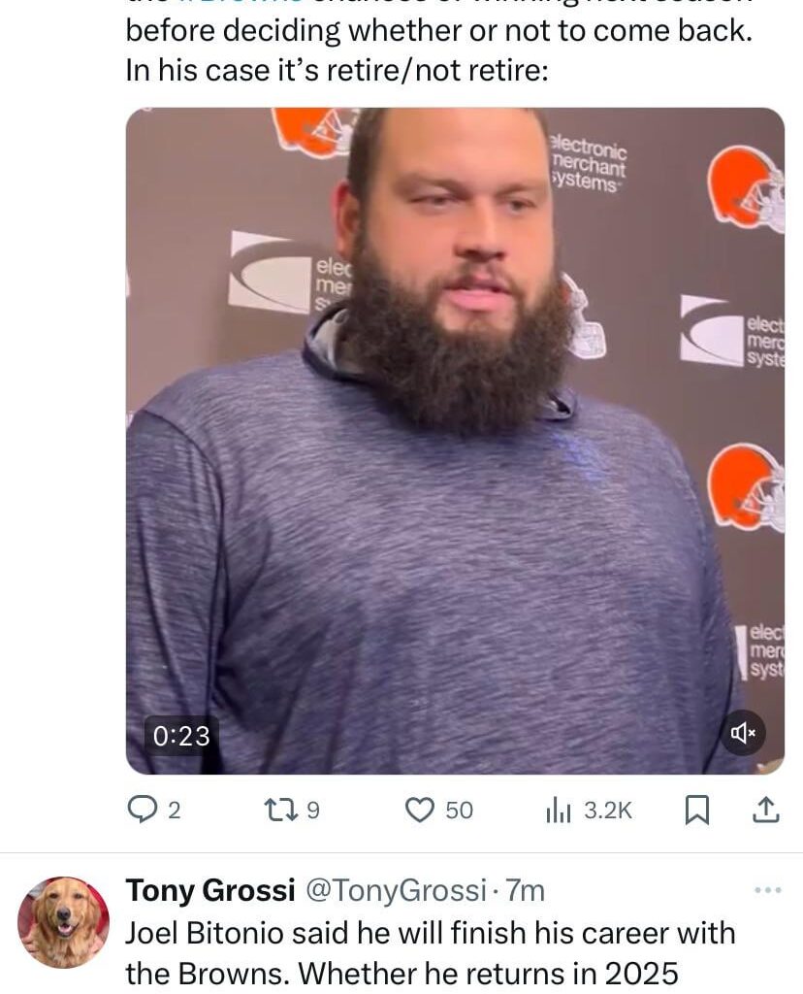Open the share icon on the tweet
803x994 pixels.
(x=765, y=809)
